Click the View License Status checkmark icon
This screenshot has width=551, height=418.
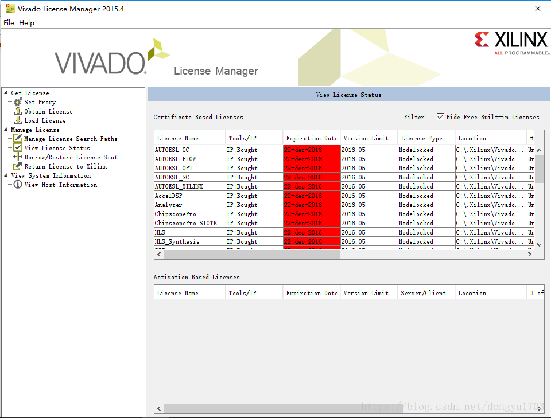click(x=18, y=148)
